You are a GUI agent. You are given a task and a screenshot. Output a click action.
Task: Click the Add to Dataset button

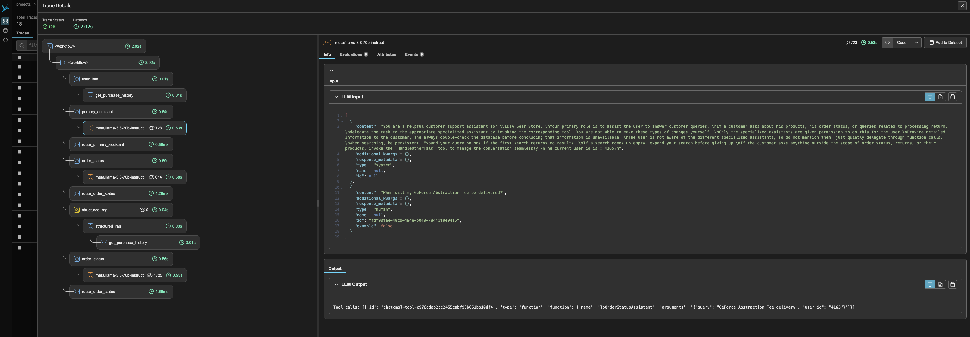(945, 43)
